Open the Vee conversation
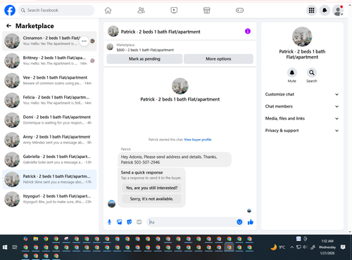This screenshot has height=260, width=352. pyautogui.click(x=49, y=80)
